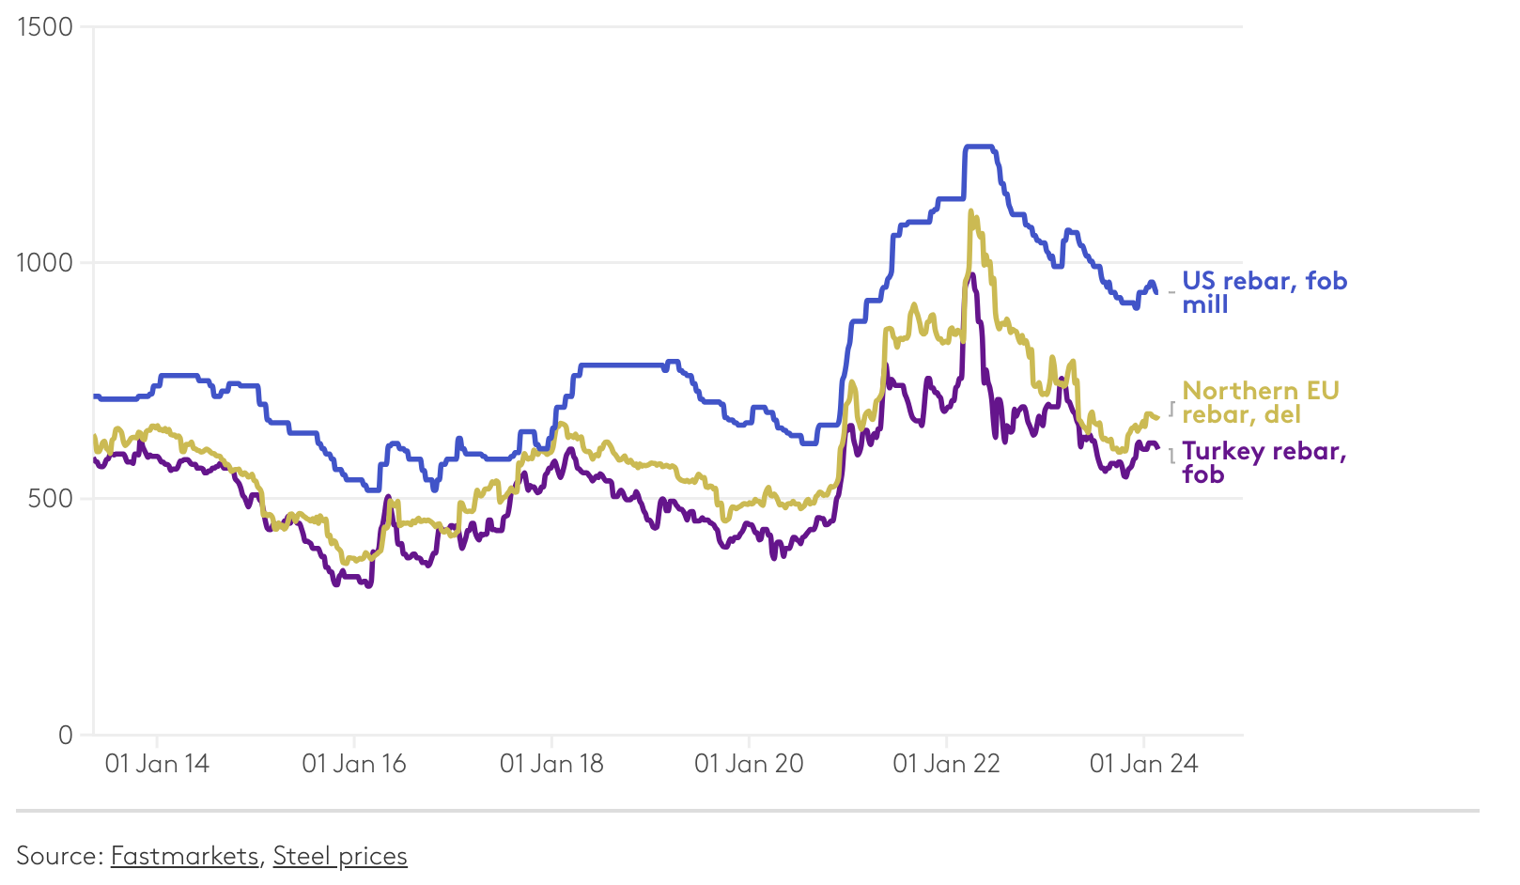Select the 01 Jan 24 axis tick

(x=1143, y=763)
